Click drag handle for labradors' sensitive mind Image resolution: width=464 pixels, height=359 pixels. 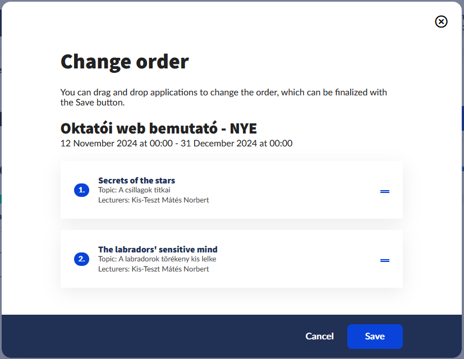(385, 260)
